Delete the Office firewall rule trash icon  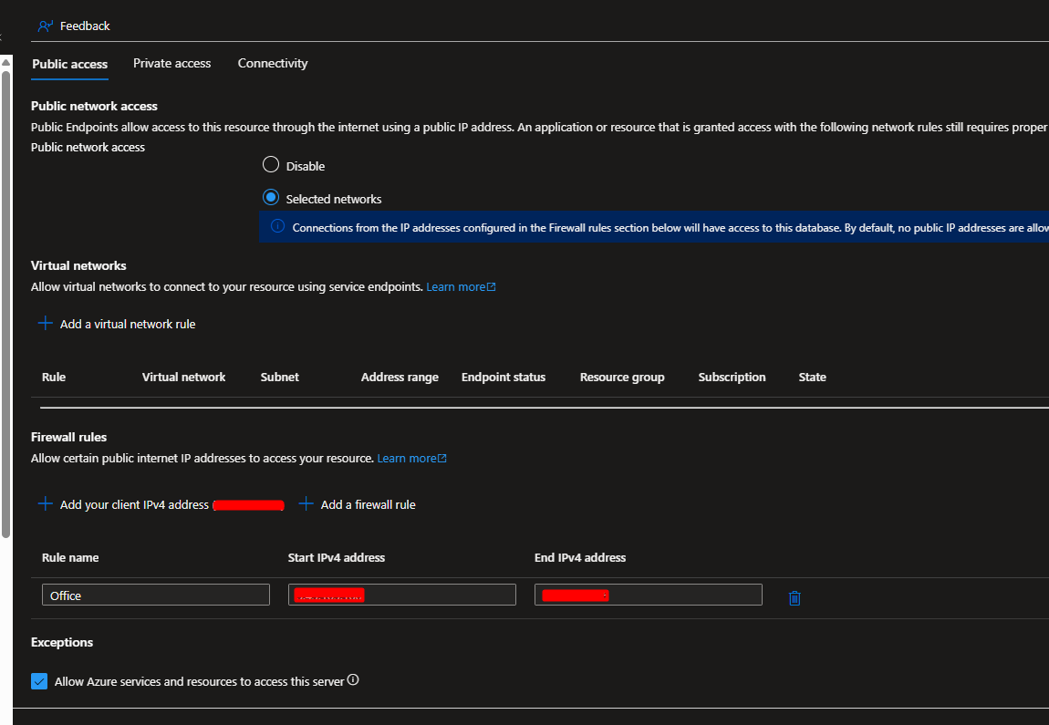(795, 598)
